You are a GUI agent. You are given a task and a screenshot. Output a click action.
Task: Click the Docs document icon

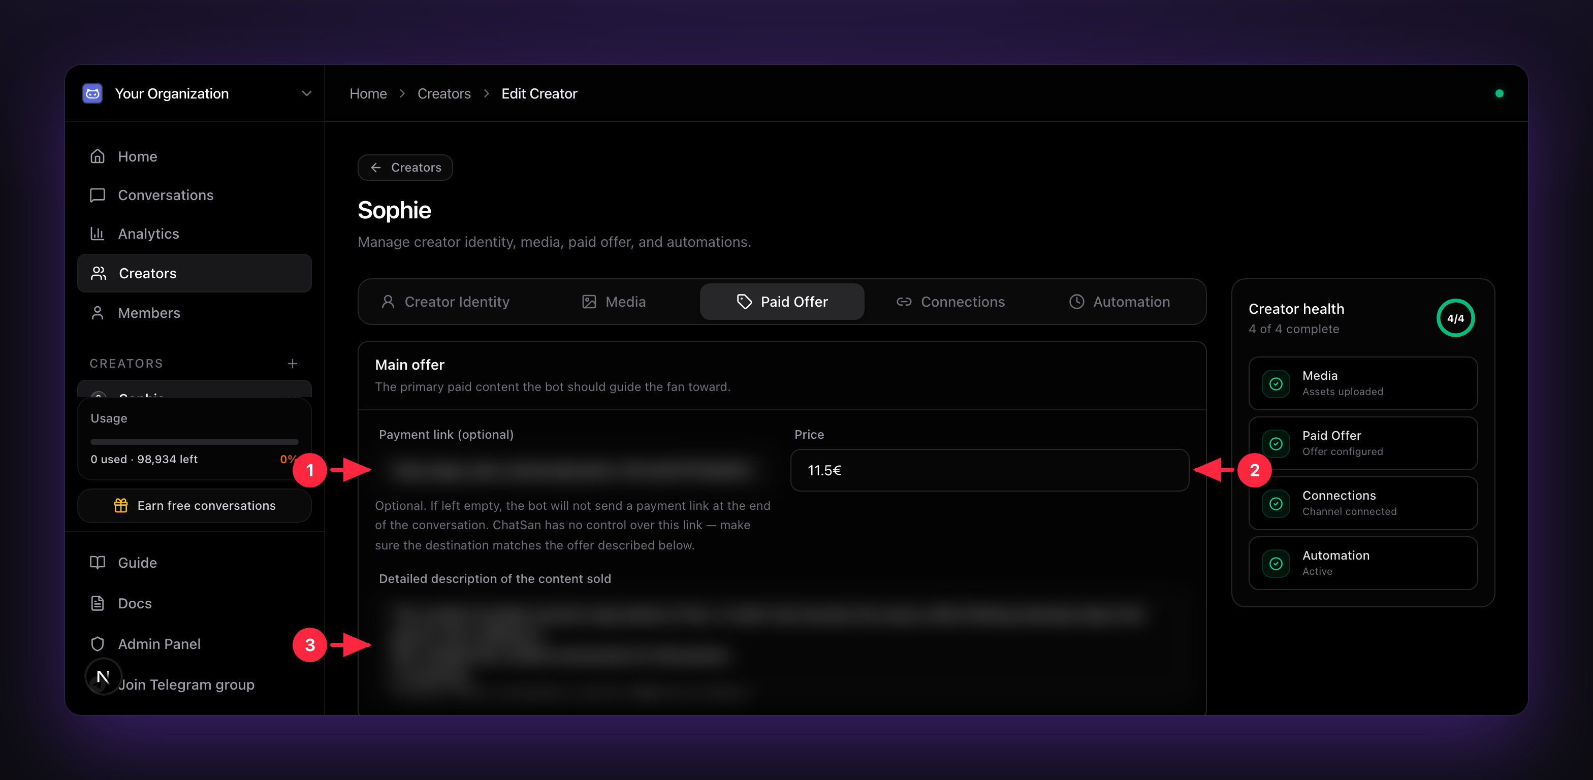click(x=97, y=603)
